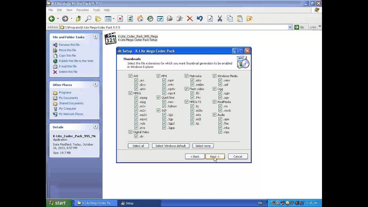Open the Search magnifier tool
Viewport: 368px width, 207px height.
pos(88,19)
